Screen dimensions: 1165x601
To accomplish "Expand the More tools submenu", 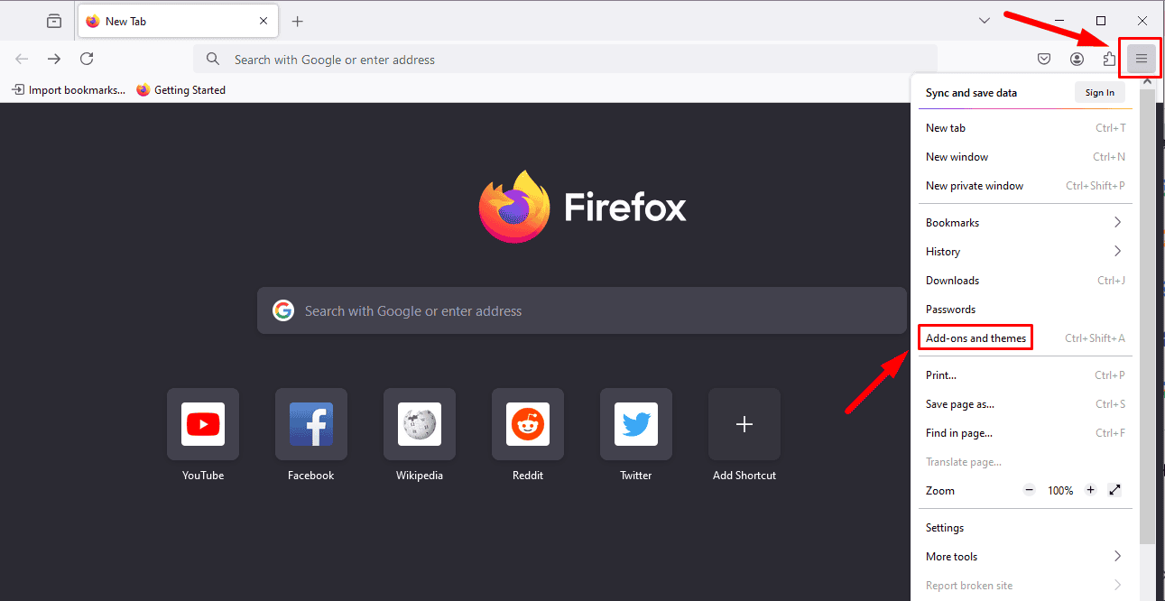I will point(1025,557).
